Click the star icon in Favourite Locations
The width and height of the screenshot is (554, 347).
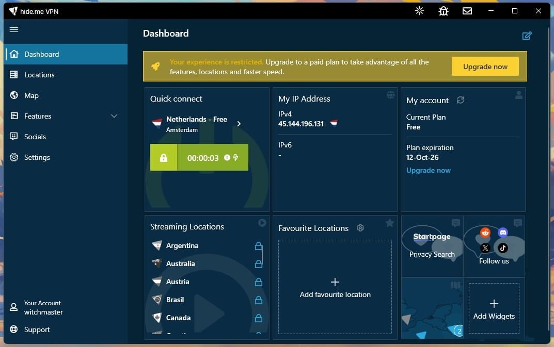390,223
